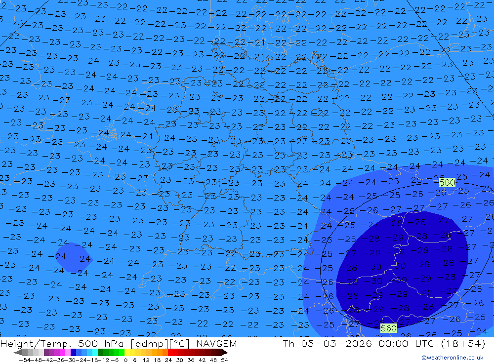
Task: Pick the dark green legend swatch above -12
Action: point(100,352)
